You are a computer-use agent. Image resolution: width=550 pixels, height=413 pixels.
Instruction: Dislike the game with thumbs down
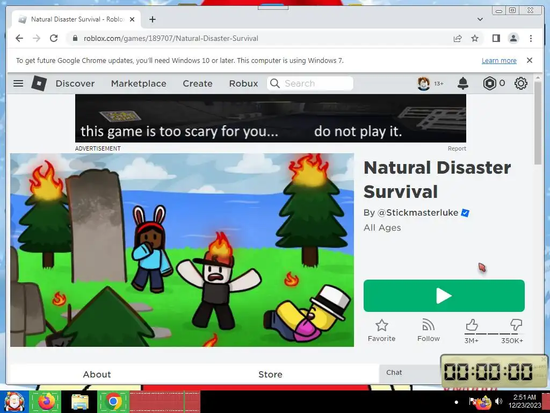click(516, 325)
